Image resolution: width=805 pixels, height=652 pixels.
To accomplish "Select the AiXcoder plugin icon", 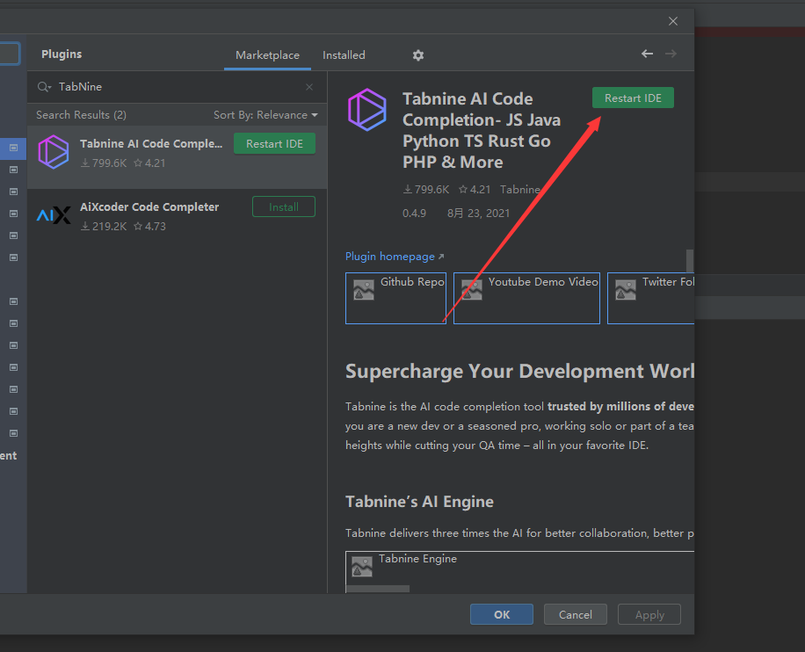I will pyautogui.click(x=54, y=215).
